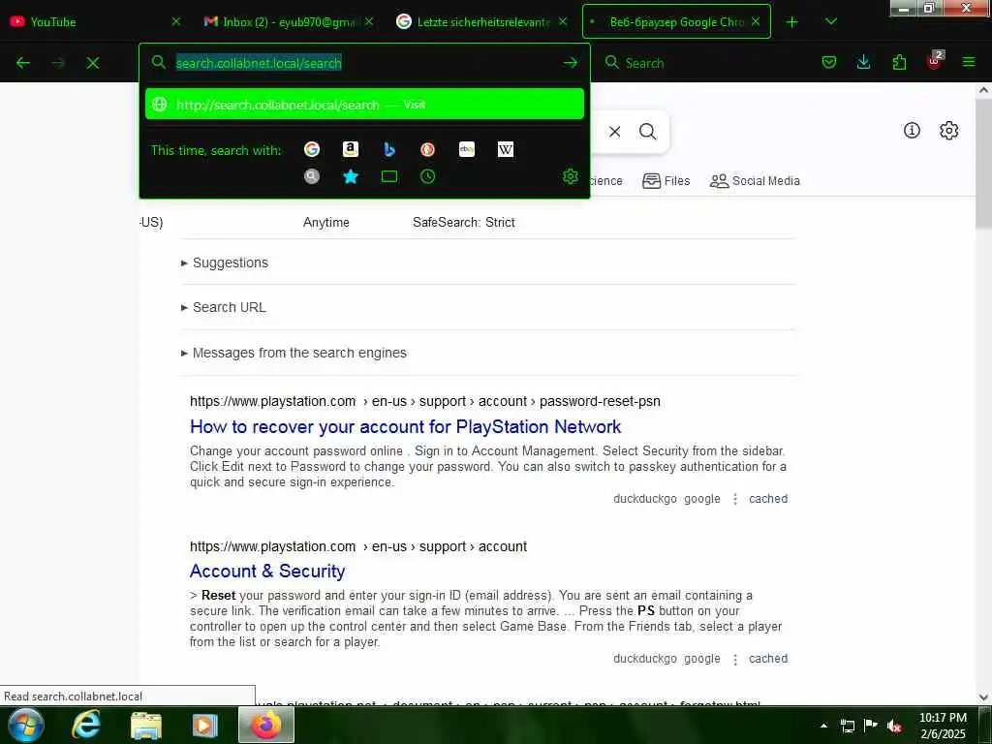Screen dimensions: 992x744
Task: Open the Windows Start menu
Action: coord(26,725)
